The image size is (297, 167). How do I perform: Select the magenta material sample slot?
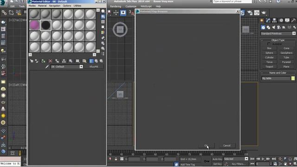34,25
